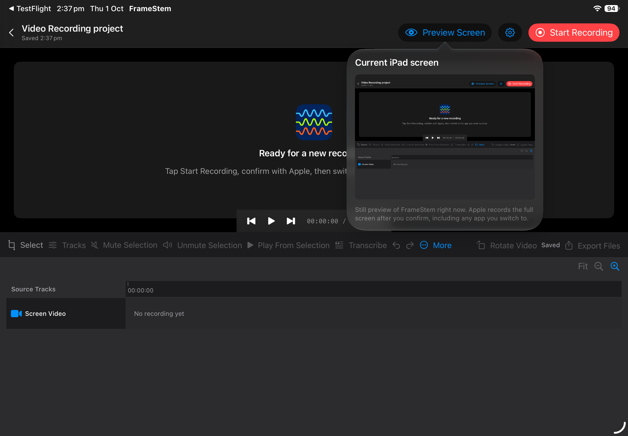This screenshot has width=628, height=436.
Task: Click the Saved 2:37 pm subtitle
Action: (x=42, y=38)
